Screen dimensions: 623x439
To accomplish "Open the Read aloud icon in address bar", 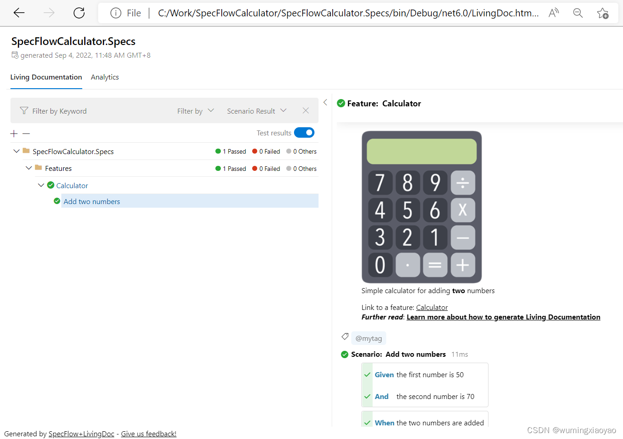I will tap(553, 13).
